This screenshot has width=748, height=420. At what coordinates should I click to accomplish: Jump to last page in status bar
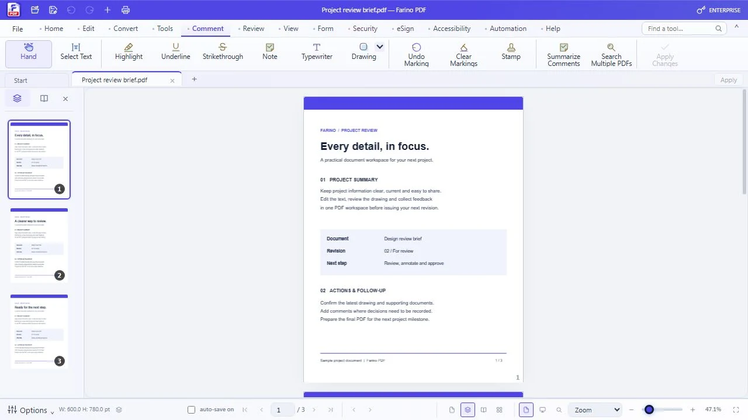click(331, 410)
